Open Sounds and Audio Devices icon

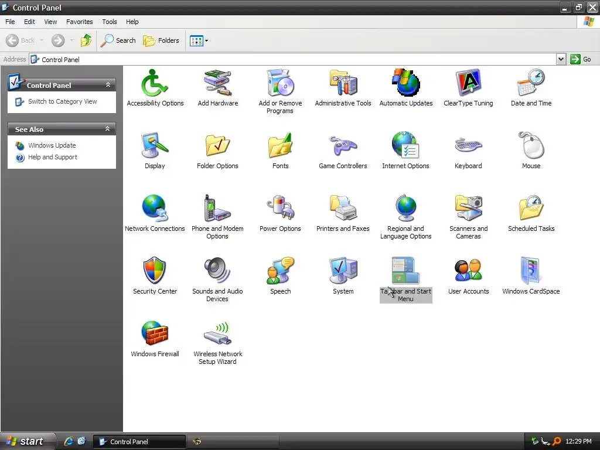217,271
